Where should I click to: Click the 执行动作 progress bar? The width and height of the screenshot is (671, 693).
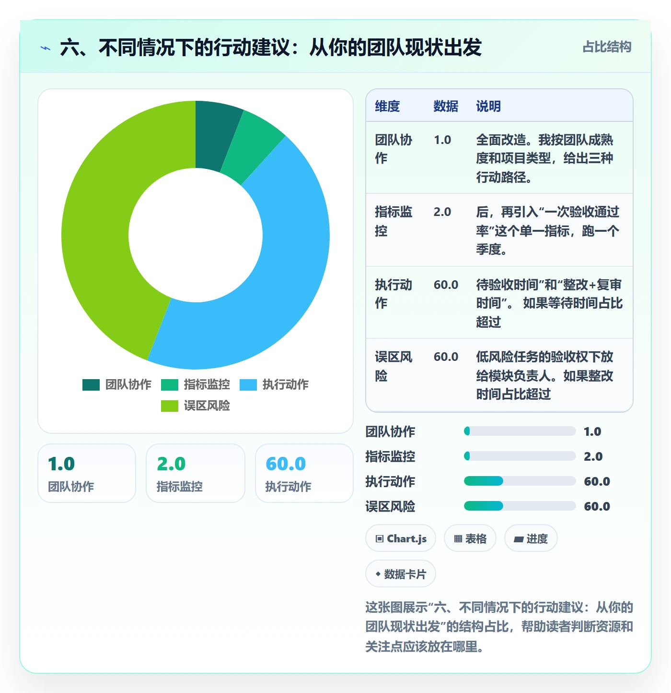pyautogui.click(x=520, y=481)
